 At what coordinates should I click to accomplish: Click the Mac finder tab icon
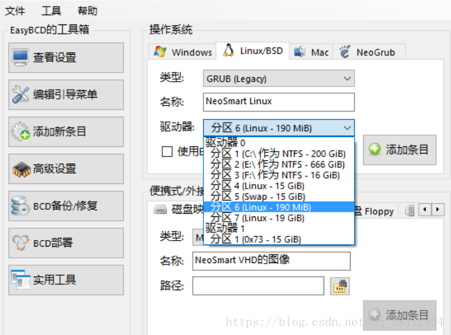(x=299, y=52)
